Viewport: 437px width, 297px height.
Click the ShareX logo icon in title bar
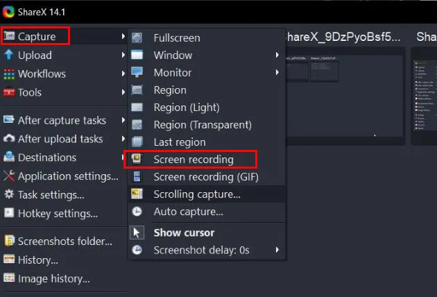8,12
